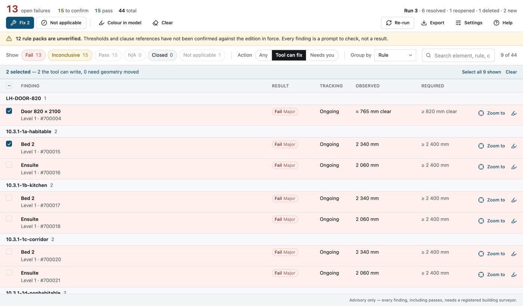Toggle the N/A 0 filter chip
This screenshot has width=523, height=306.
point(134,55)
